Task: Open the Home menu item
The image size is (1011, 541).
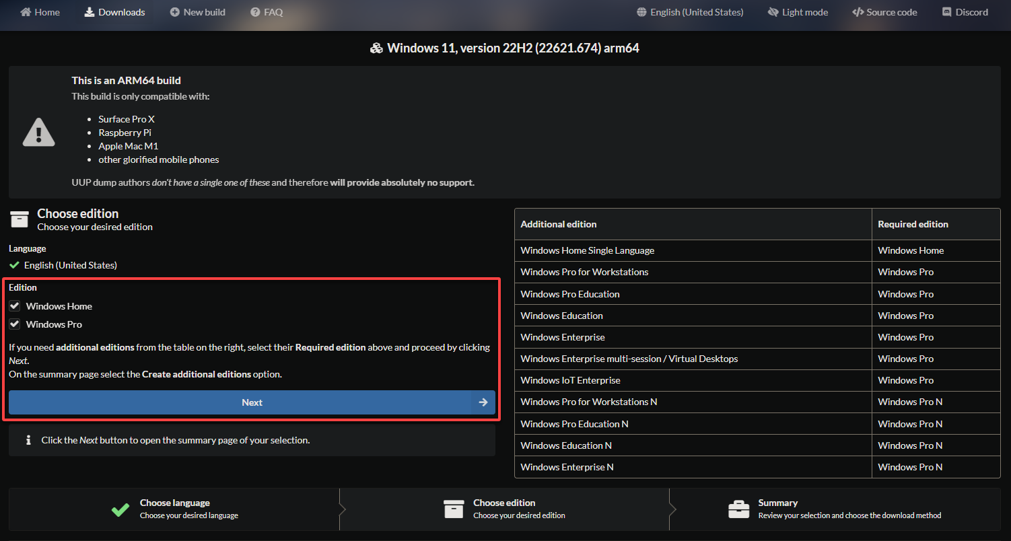Action: [40, 12]
